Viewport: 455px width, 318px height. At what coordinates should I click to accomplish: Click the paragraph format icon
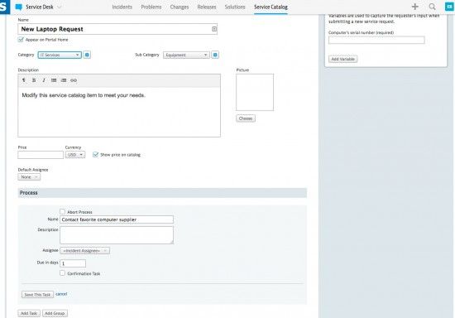24,80
